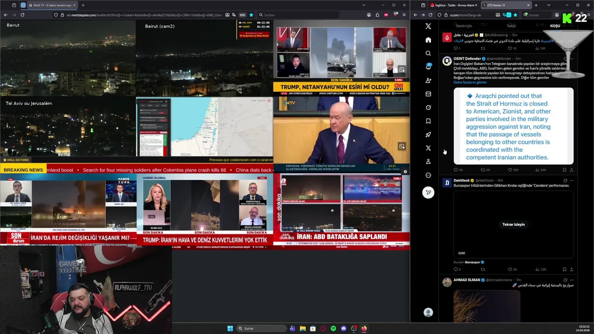The image size is (594, 334).
Task: Open X home via the house icon
Action: pyautogui.click(x=428, y=40)
